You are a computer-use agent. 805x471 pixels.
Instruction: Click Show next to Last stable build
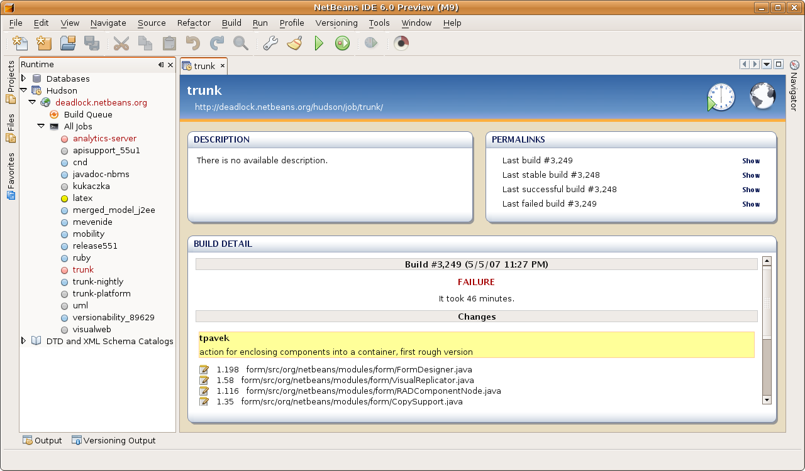751,175
